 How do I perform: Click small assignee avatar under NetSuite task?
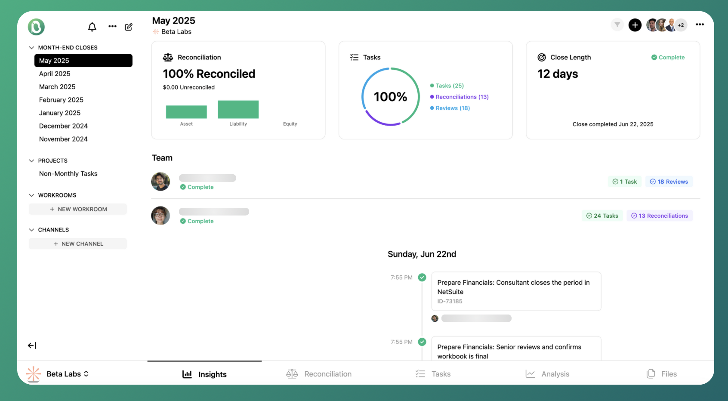click(x=435, y=318)
